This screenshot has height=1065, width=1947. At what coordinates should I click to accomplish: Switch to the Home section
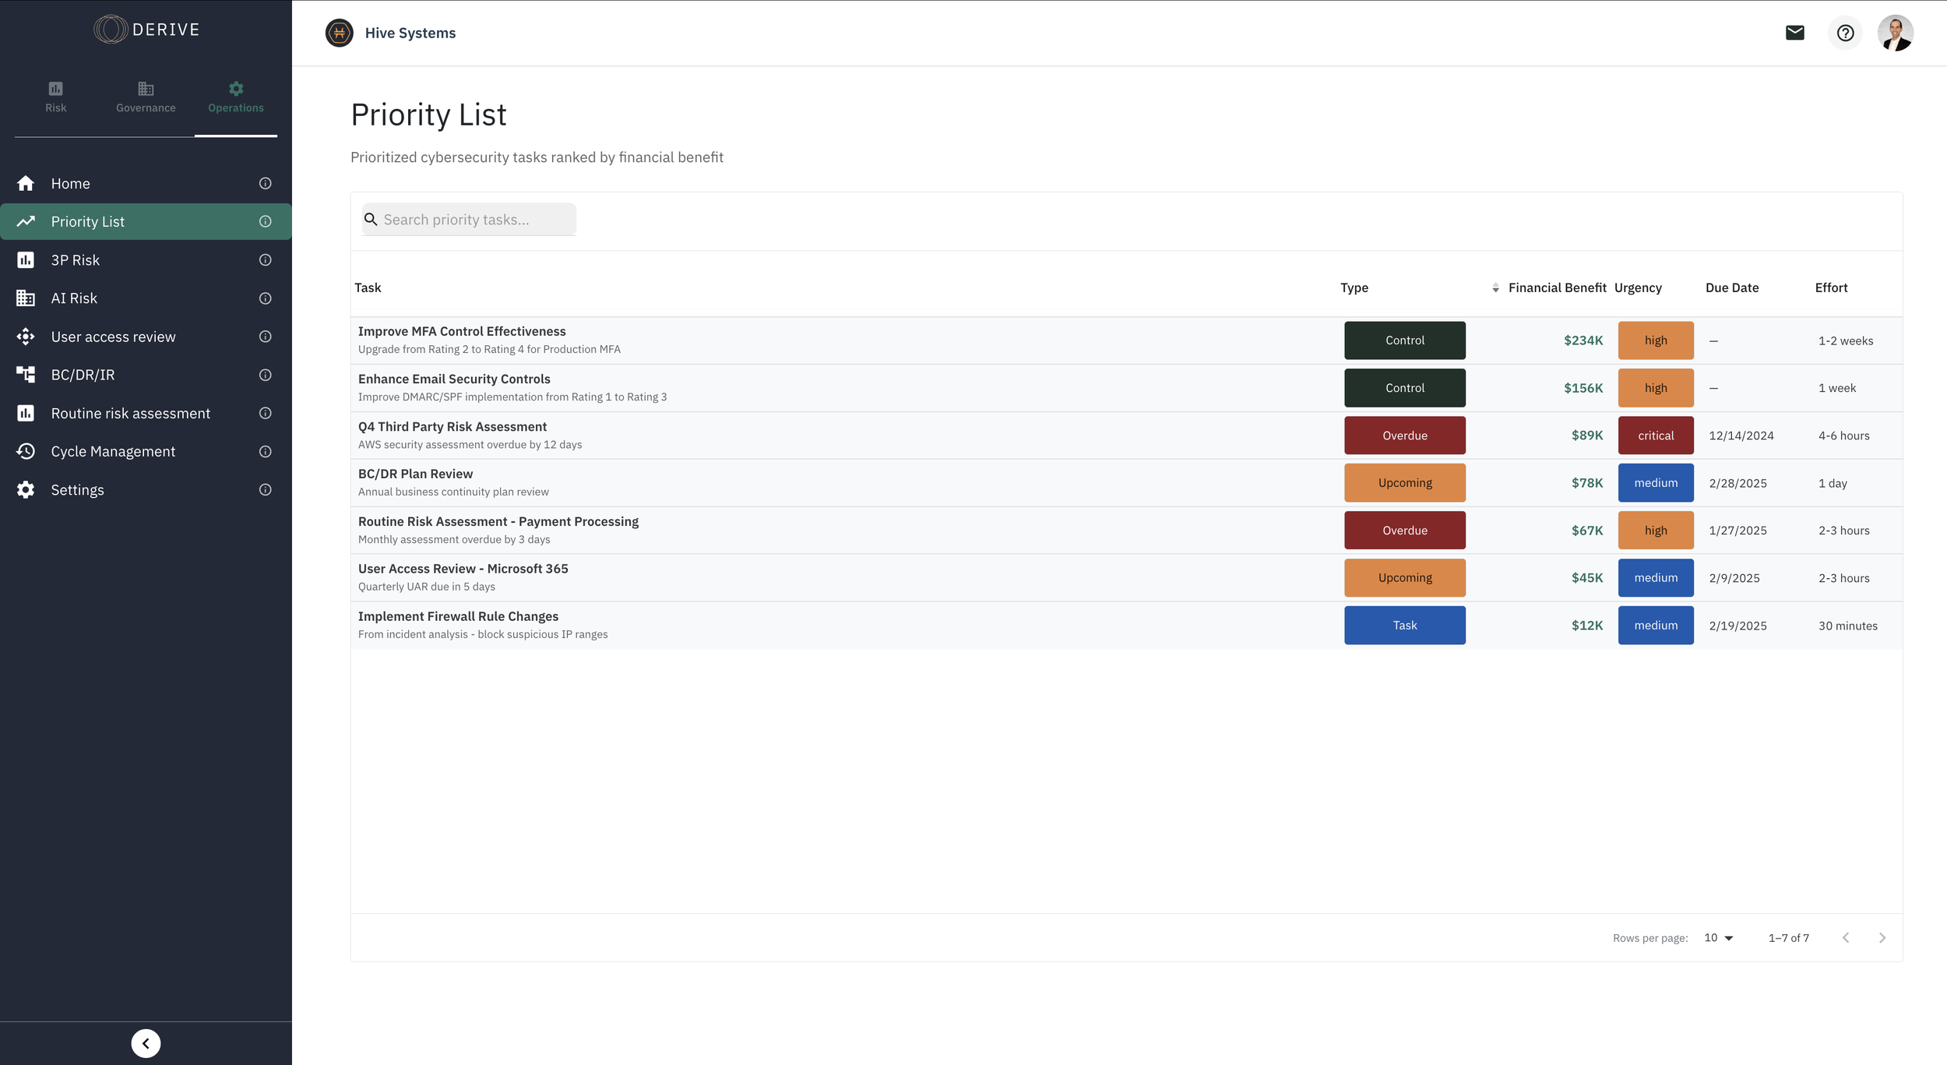tap(70, 183)
